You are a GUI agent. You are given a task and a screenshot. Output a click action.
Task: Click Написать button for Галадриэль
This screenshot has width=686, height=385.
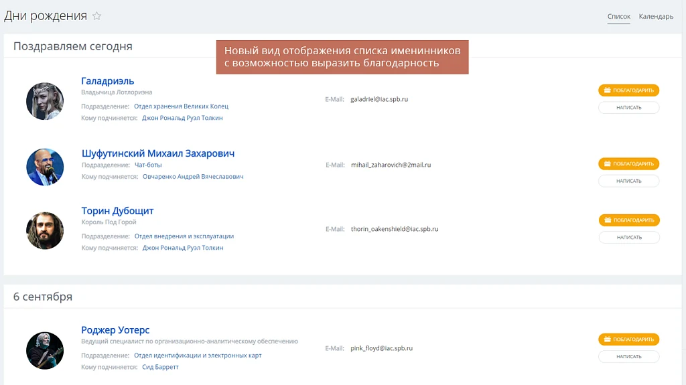coord(628,108)
